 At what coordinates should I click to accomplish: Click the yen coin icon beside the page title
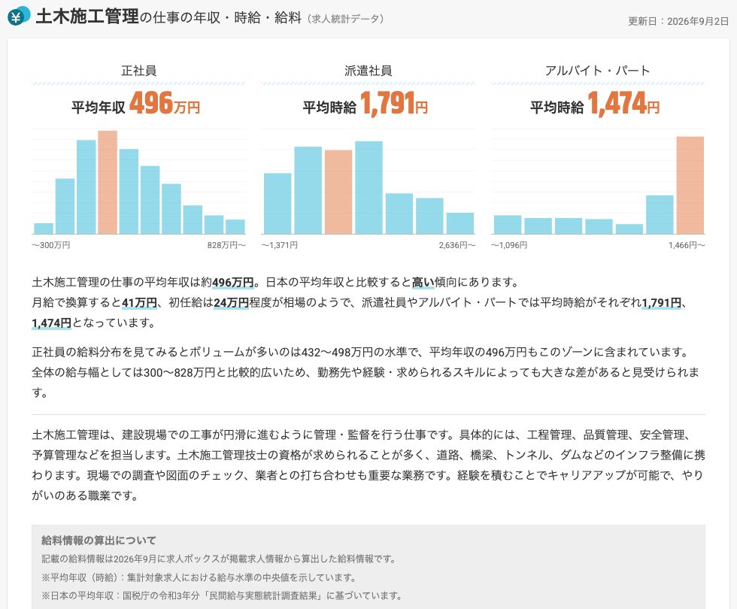click(18, 17)
